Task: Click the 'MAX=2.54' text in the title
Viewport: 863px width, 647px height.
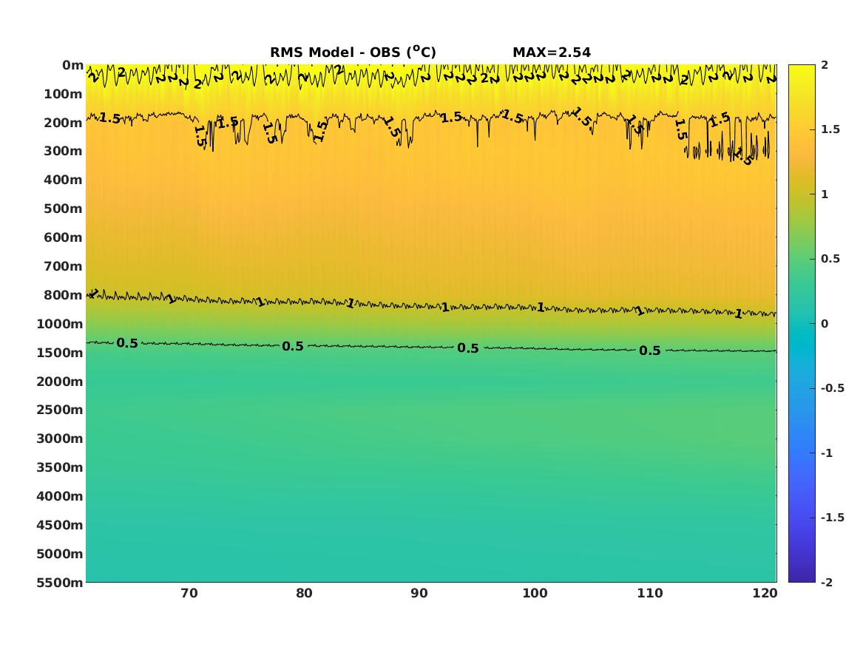Action: [552, 52]
